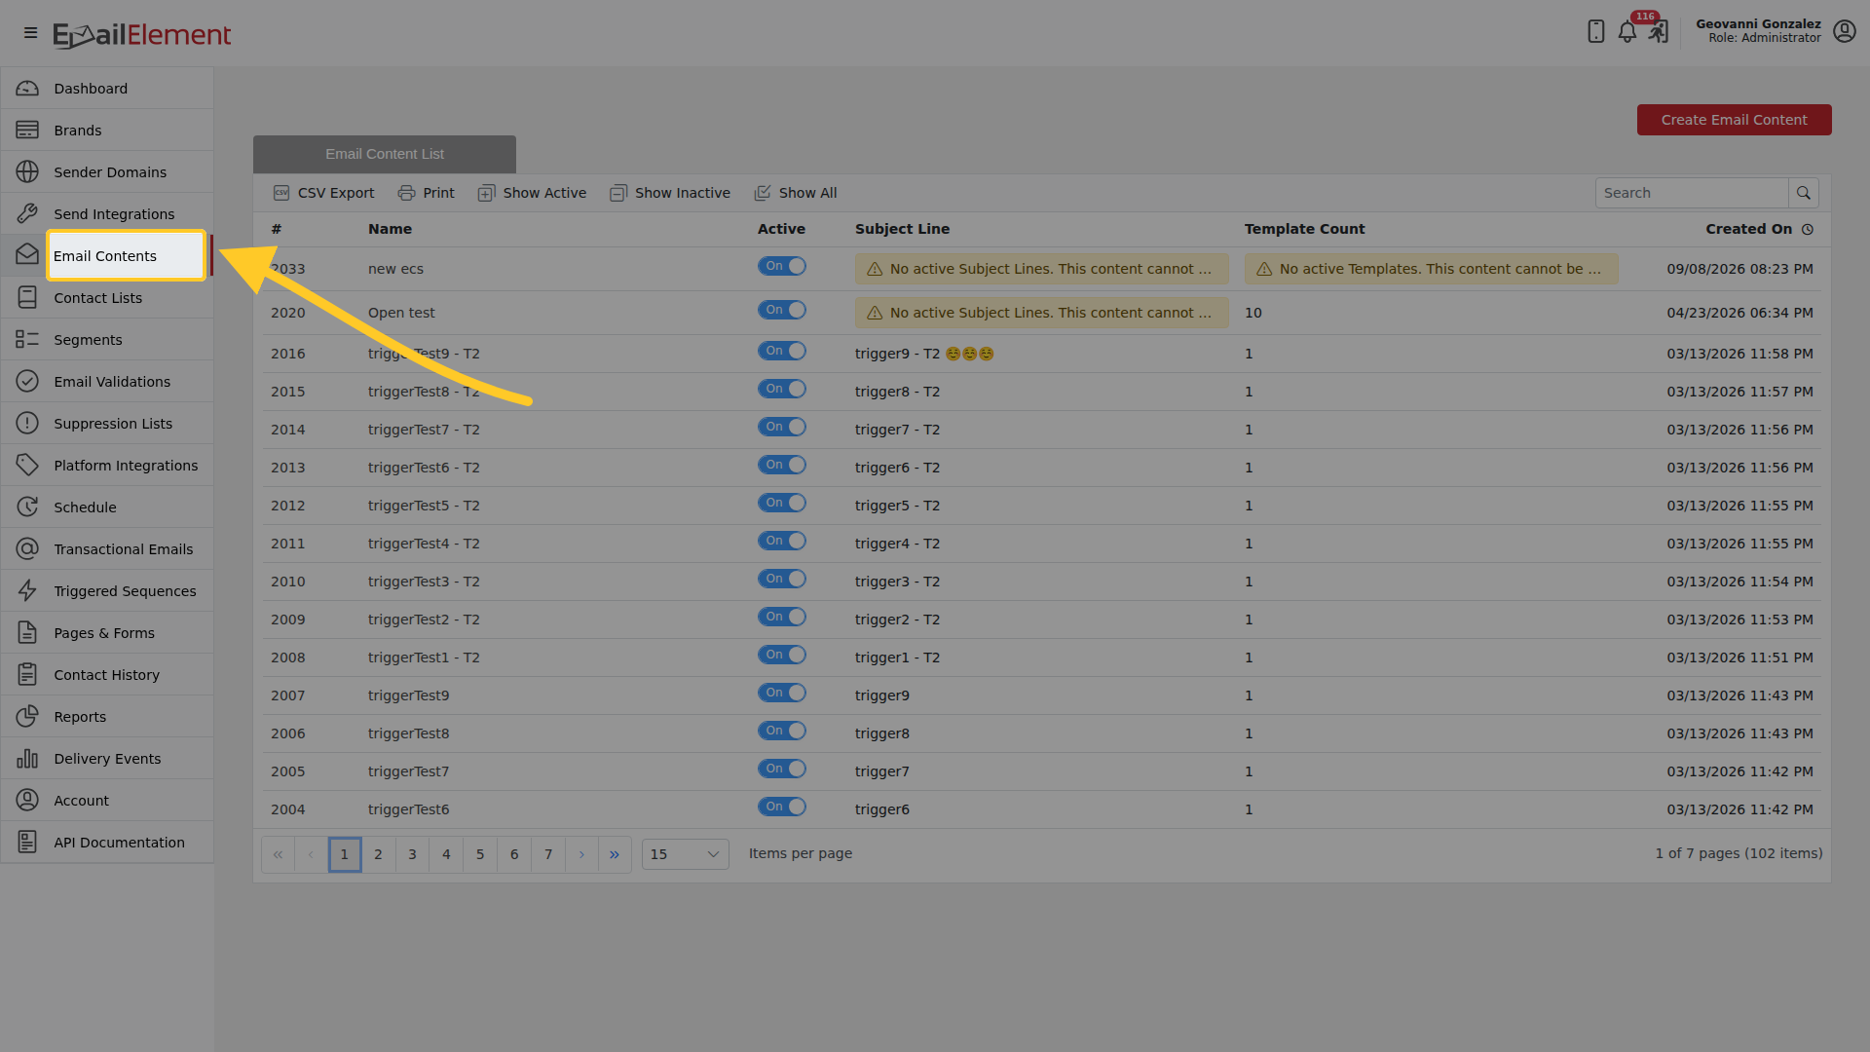
Task: Select the Email Content List tab
Action: pos(385,154)
